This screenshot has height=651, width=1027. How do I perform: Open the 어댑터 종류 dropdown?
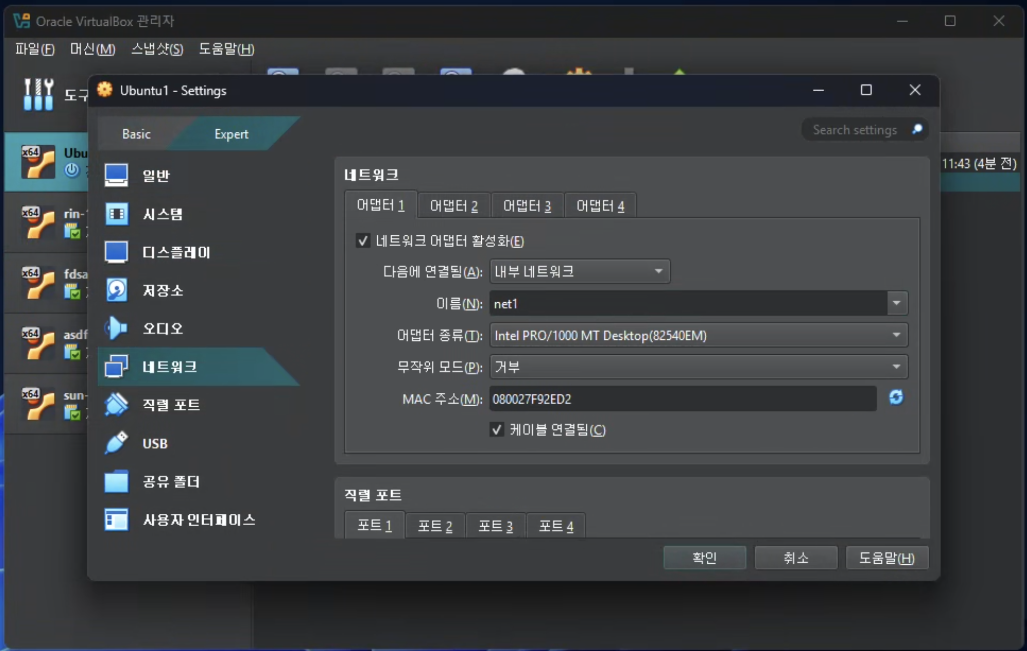698,335
